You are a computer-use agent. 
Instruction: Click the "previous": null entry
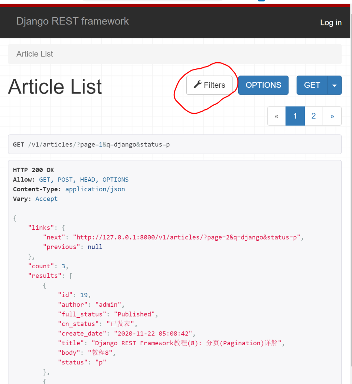(73, 247)
